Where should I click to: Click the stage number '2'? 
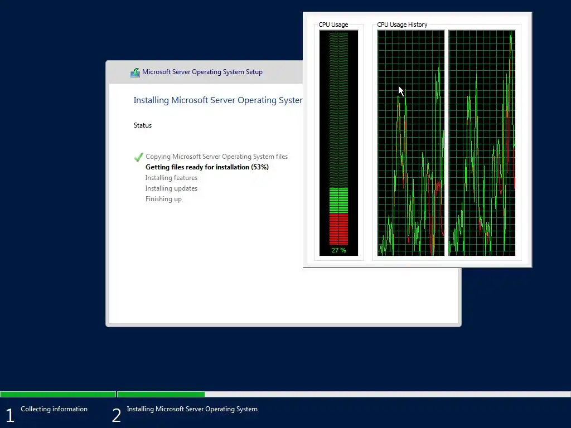pos(117,415)
